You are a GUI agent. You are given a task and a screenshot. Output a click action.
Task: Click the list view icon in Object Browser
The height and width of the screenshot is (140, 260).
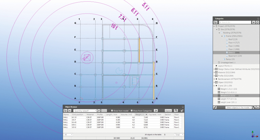coord(70,111)
